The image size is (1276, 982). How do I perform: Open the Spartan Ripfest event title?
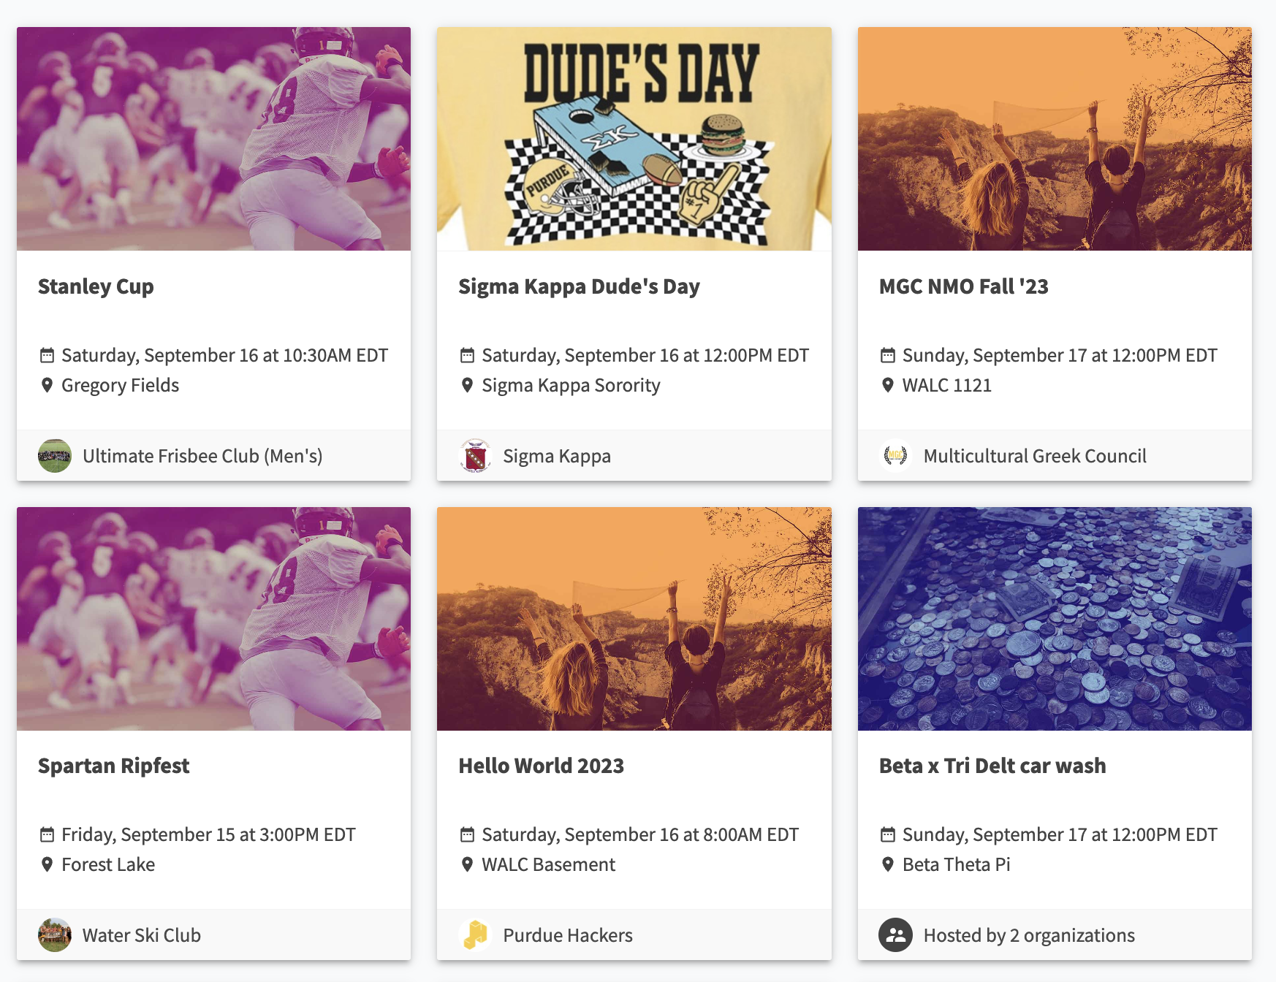click(x=113, y=766)
